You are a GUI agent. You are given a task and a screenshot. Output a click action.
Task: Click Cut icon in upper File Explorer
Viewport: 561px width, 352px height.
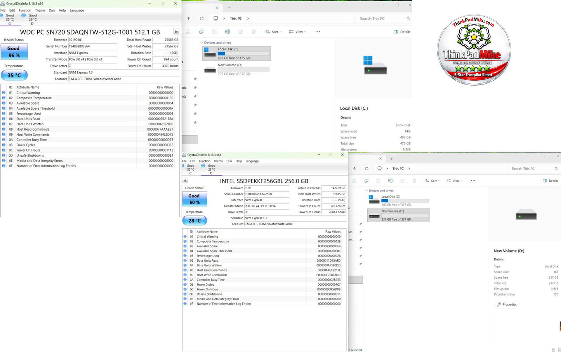(x=188, y=32)
